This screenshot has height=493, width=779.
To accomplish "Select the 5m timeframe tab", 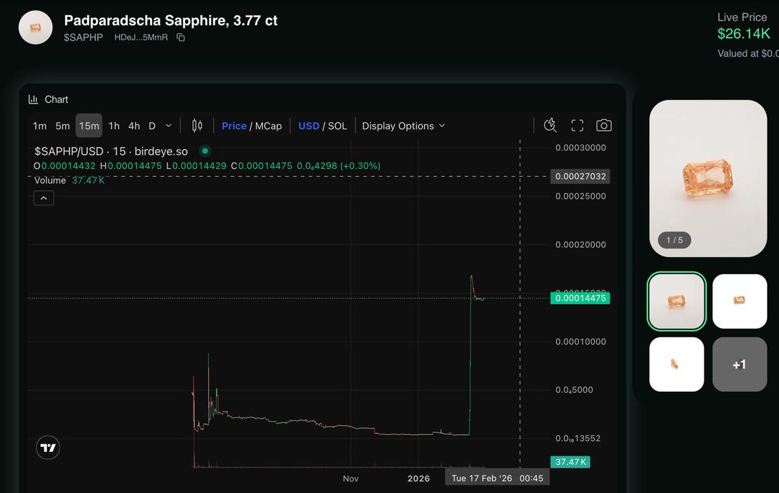I will click(62, 126).
